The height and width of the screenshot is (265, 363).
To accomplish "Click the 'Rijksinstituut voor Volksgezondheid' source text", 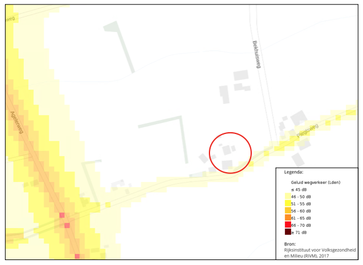I will click(320, 250).
